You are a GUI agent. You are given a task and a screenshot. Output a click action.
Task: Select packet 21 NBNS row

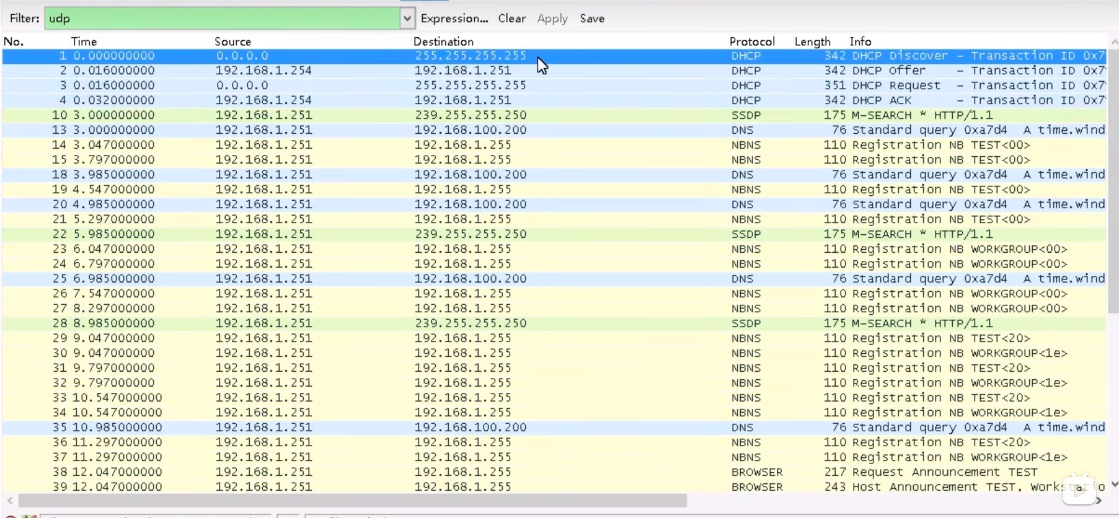tap(554, 219)
